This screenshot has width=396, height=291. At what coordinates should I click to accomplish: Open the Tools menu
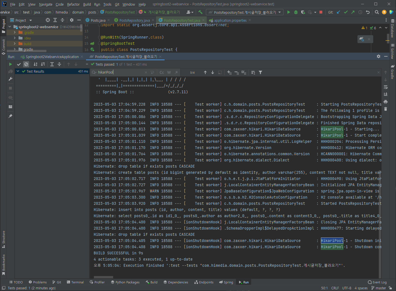[107, 4]
